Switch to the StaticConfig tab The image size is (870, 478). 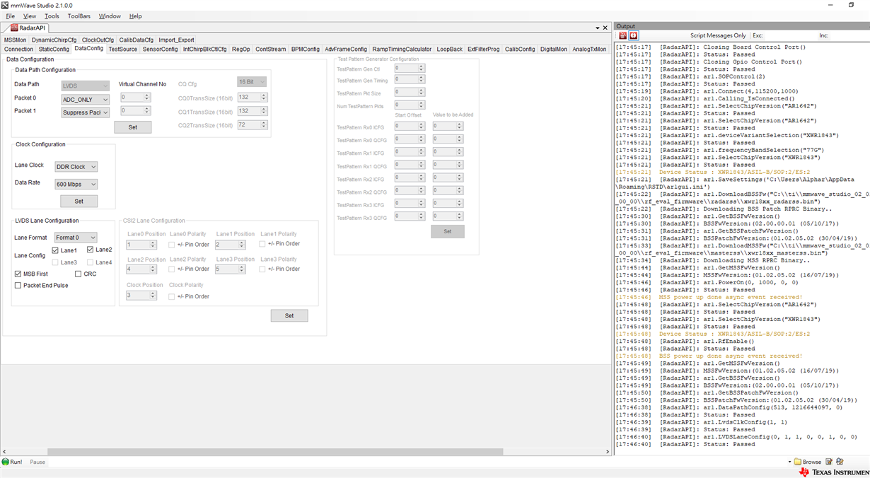click(54, 49)
